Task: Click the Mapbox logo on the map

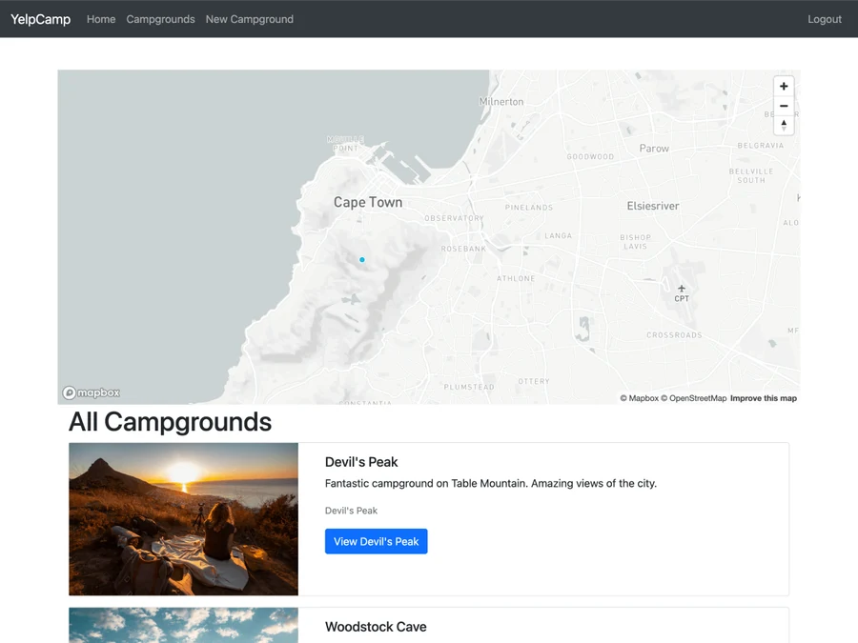Action: click(91, 392)
